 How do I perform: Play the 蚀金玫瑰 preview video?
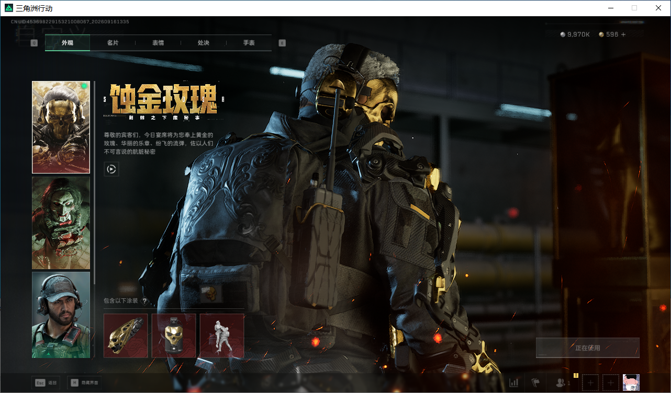tap(111, 169)
